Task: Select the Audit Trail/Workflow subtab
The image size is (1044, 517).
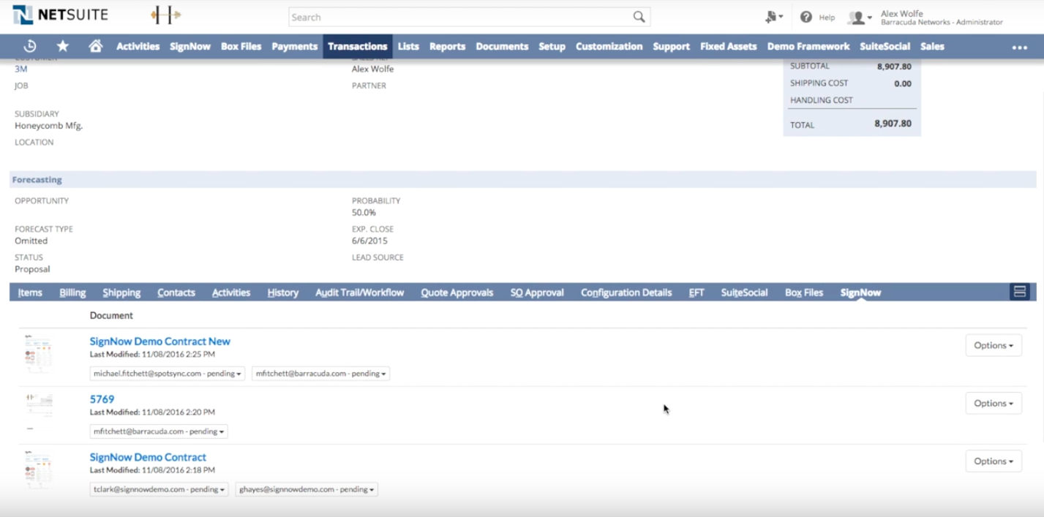Action: tap(359, 293)
